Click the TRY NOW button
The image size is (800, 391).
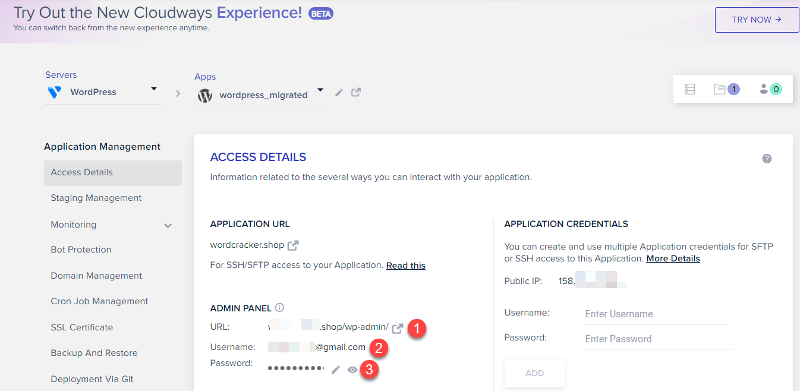[757, 20]
